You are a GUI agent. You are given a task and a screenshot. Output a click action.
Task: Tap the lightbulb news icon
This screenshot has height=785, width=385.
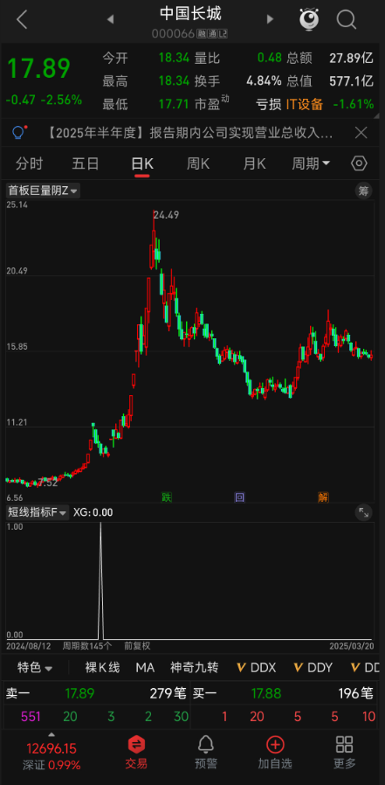point(19,132)
